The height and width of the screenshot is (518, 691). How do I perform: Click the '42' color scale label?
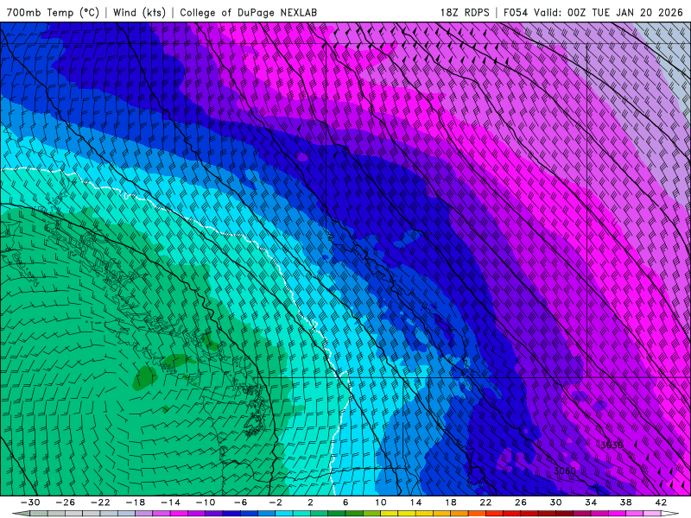[661, 502]
